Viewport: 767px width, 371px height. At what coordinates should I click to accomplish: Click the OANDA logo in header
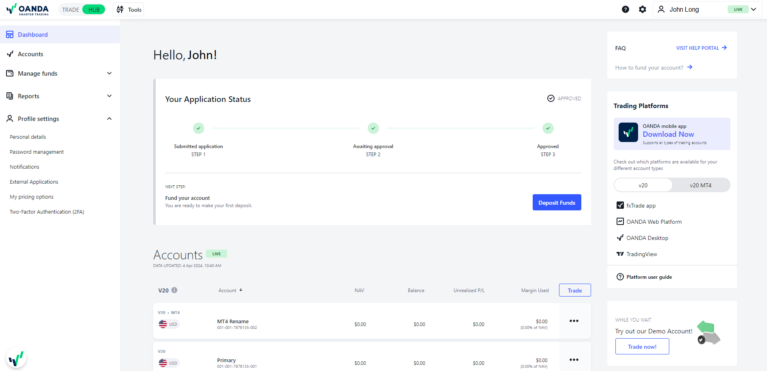[x=28, y=9]
